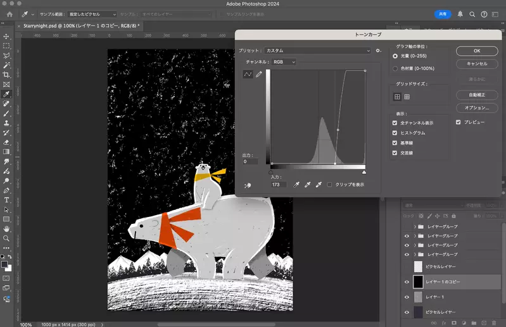Select the Hand tool
The height and width of the screenshot is (327, 506).
(x=7, y=228)
